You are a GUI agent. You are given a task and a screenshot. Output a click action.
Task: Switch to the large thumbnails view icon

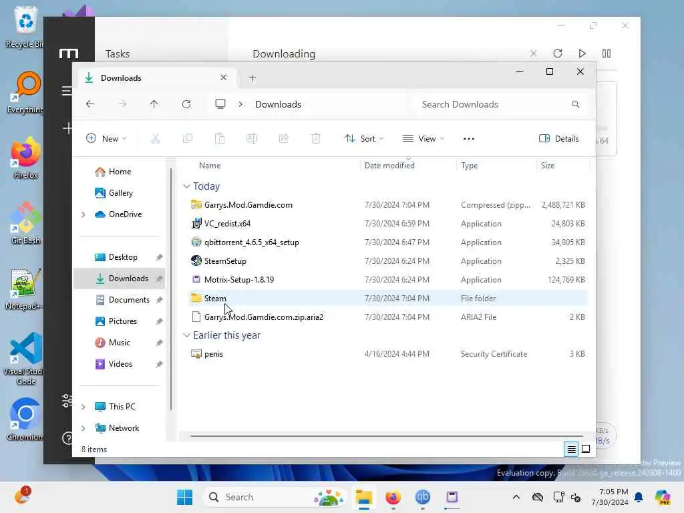586,449
